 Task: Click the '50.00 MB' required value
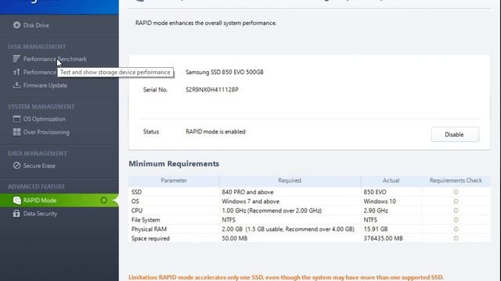(x=235, y=238)
